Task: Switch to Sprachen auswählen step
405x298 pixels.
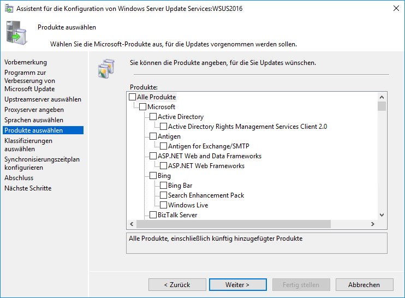Action: tap(34, 120)
